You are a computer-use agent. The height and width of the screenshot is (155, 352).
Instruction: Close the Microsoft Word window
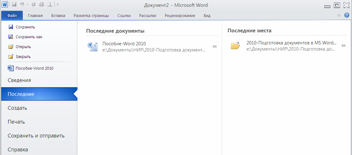click(346, 5)
